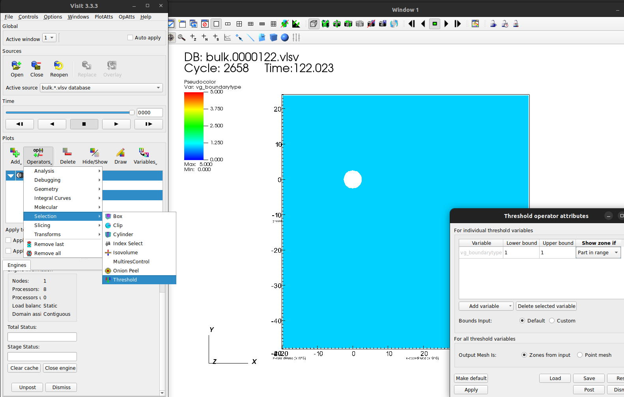Enable the Auto apply checkbox

tap(130, 38)
